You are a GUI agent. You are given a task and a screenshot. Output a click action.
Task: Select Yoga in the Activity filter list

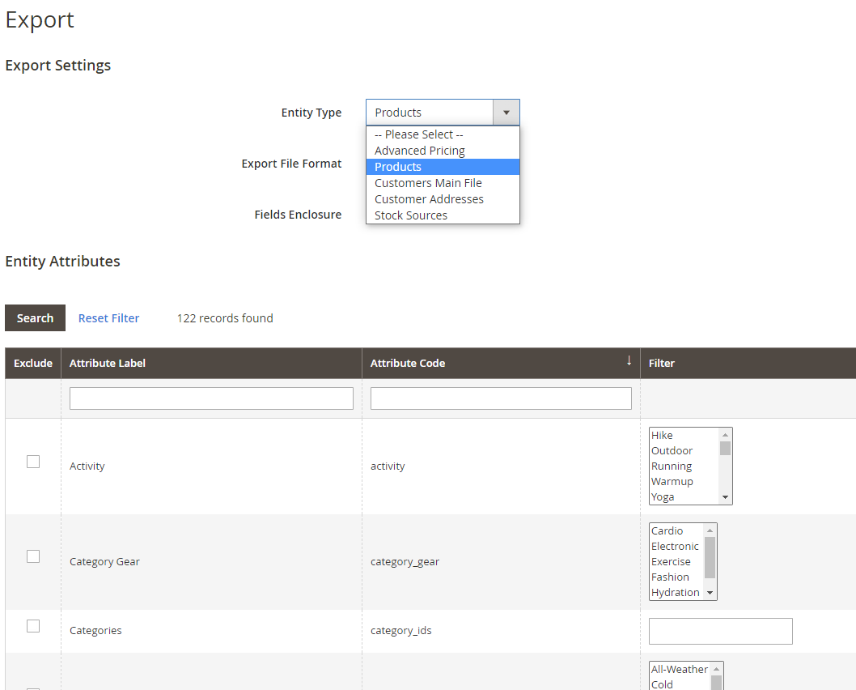point(663,497)
